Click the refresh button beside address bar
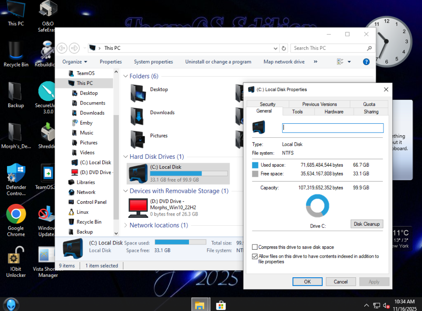This screenshot has width=422, height=311. pos(284,48)
